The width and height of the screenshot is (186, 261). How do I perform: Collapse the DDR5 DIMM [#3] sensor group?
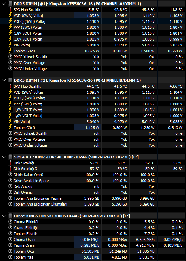(4, 80)
